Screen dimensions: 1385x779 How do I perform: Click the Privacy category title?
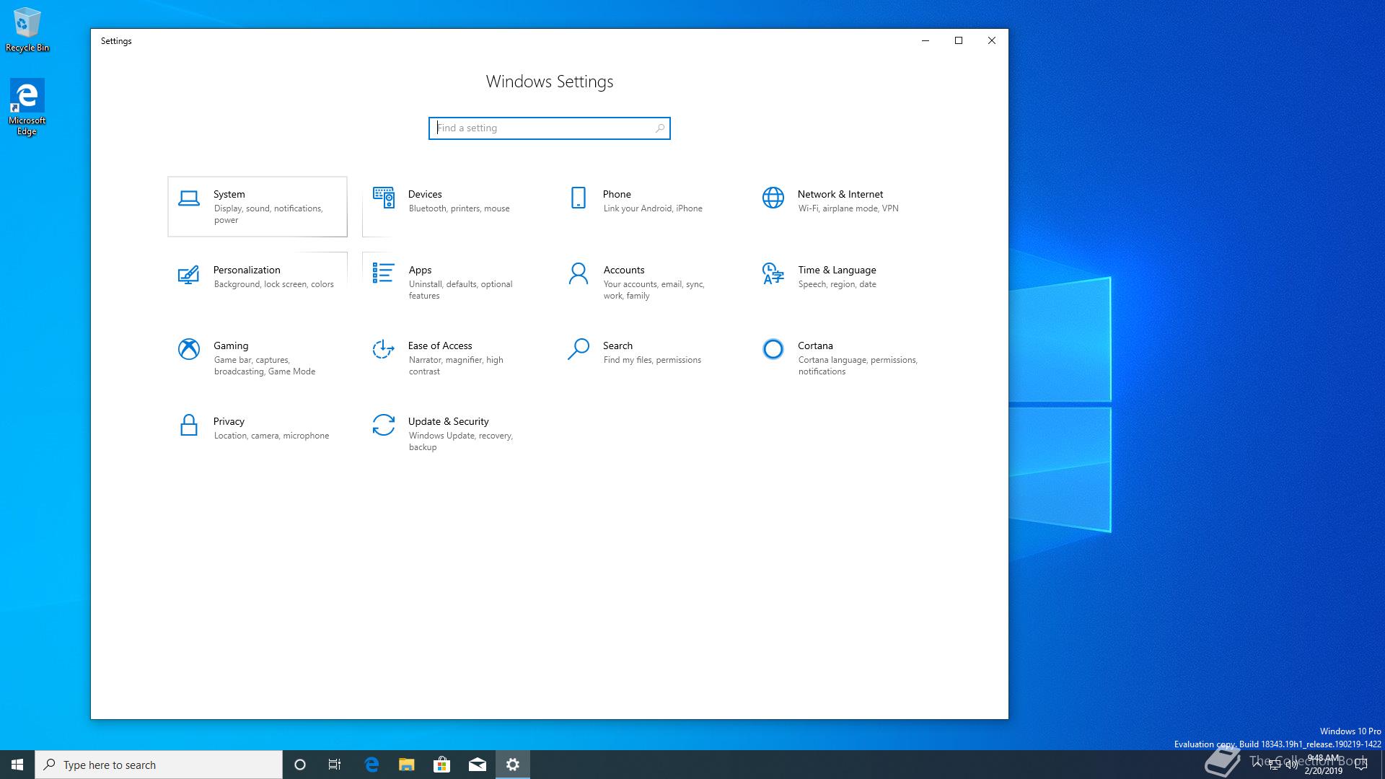coord(229,421)
